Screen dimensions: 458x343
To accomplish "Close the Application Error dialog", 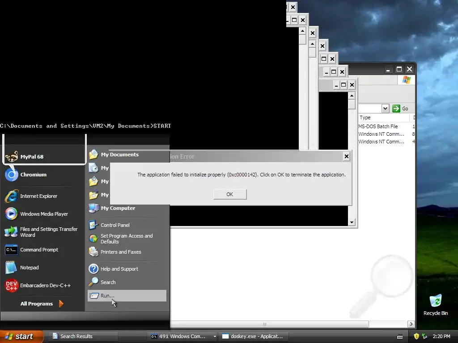I will pos(347,156).
